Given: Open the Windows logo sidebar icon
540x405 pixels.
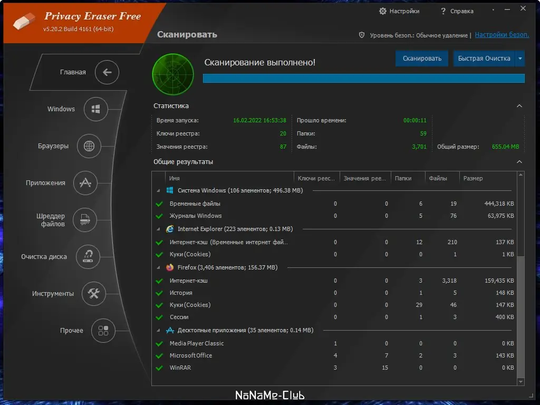Looking at the screenshot, I should click(x=96, y=109).
